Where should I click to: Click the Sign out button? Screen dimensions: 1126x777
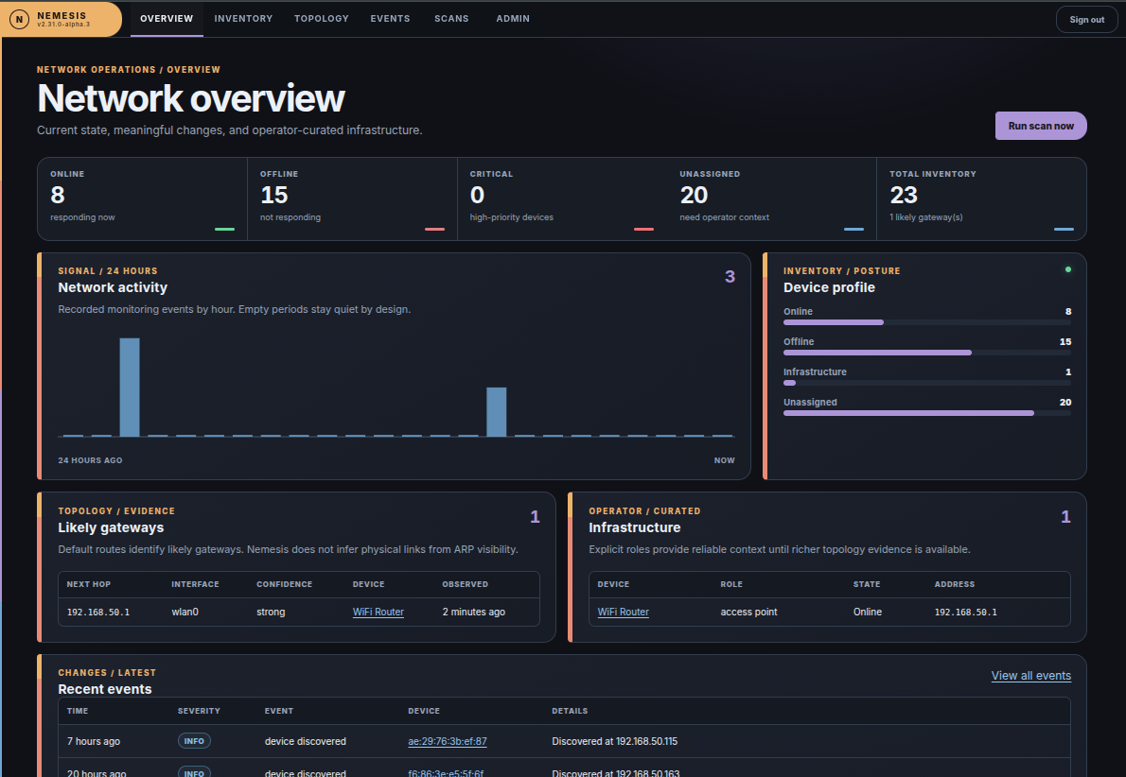(x=1086, y=19)
